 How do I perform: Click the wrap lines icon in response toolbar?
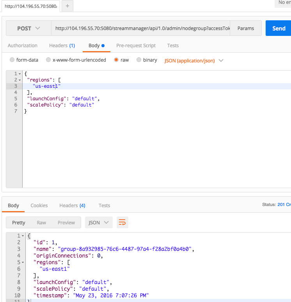pos(122,222)
